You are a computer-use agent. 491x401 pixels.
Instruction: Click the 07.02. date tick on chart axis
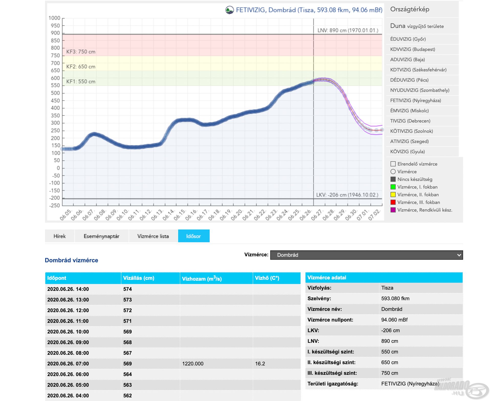374,215
